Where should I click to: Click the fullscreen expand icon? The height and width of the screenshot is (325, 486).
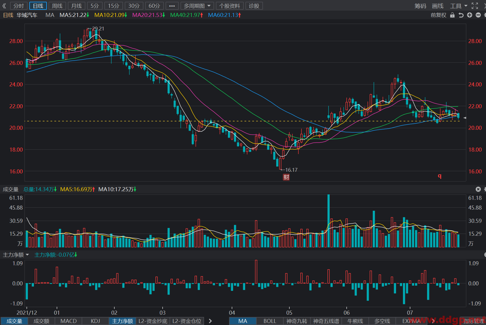[475, 6]
